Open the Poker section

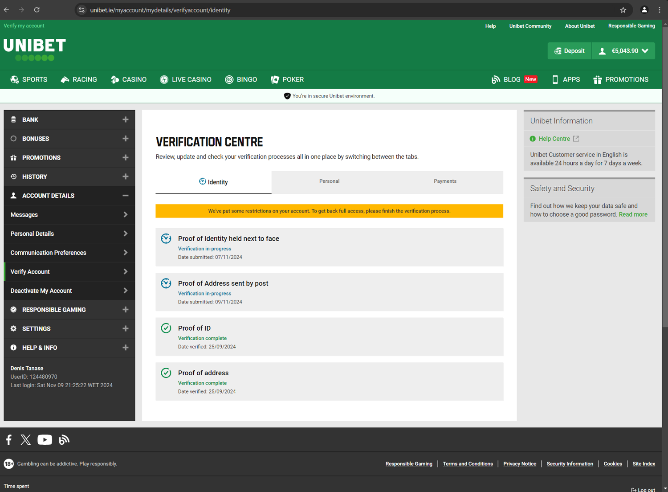pos(287,79)
